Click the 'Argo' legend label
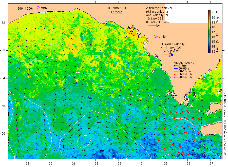228x167 pixels. tap(44, 8)
